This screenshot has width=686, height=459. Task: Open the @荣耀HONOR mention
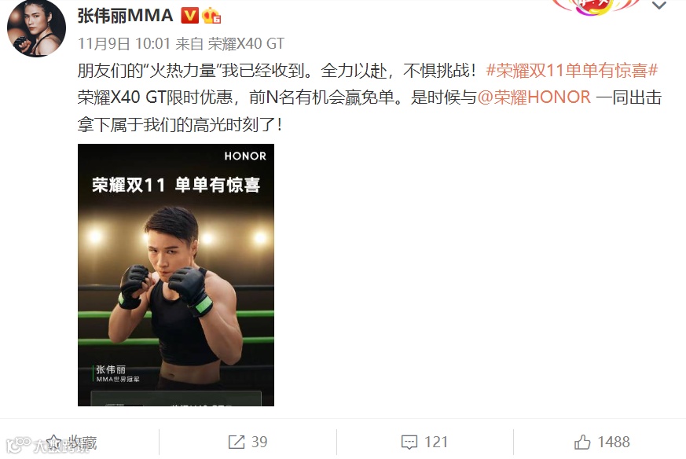(x=534, y=97)
